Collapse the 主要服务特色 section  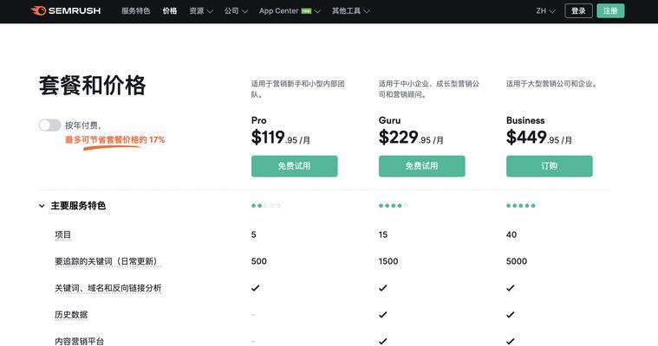[x=72, y=206]
